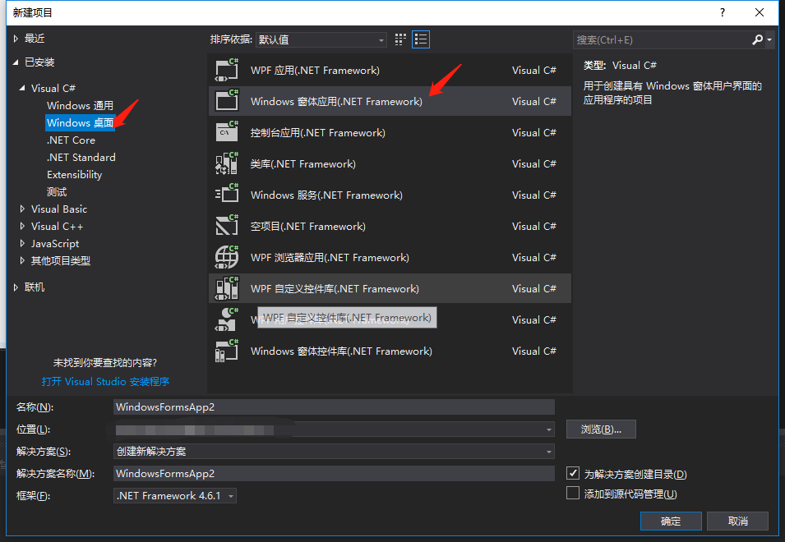Screen dimensions: 785x542
Task: Open 打开 Visual Studio 安装程序 link
Action: coord(106,382)
